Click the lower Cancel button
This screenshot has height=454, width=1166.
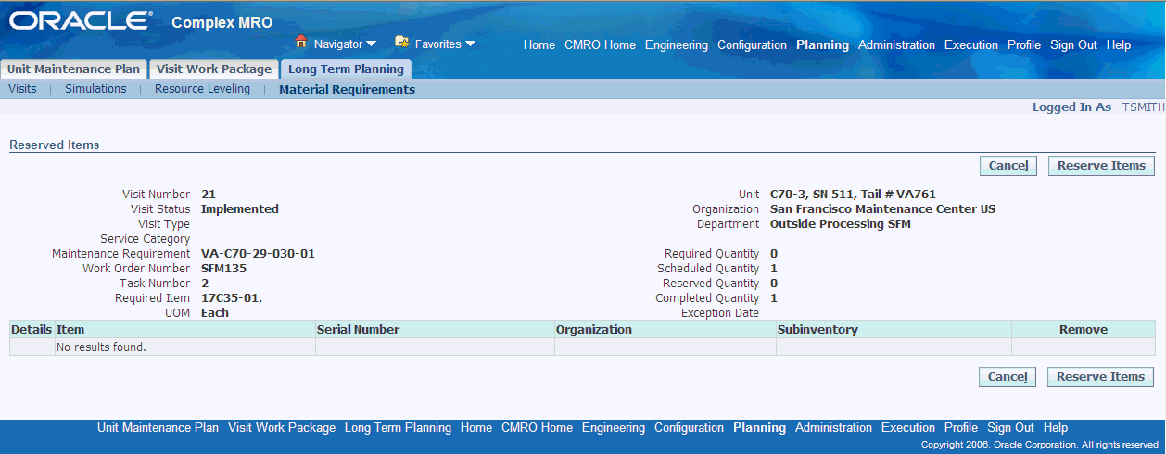click(1008, 377)
